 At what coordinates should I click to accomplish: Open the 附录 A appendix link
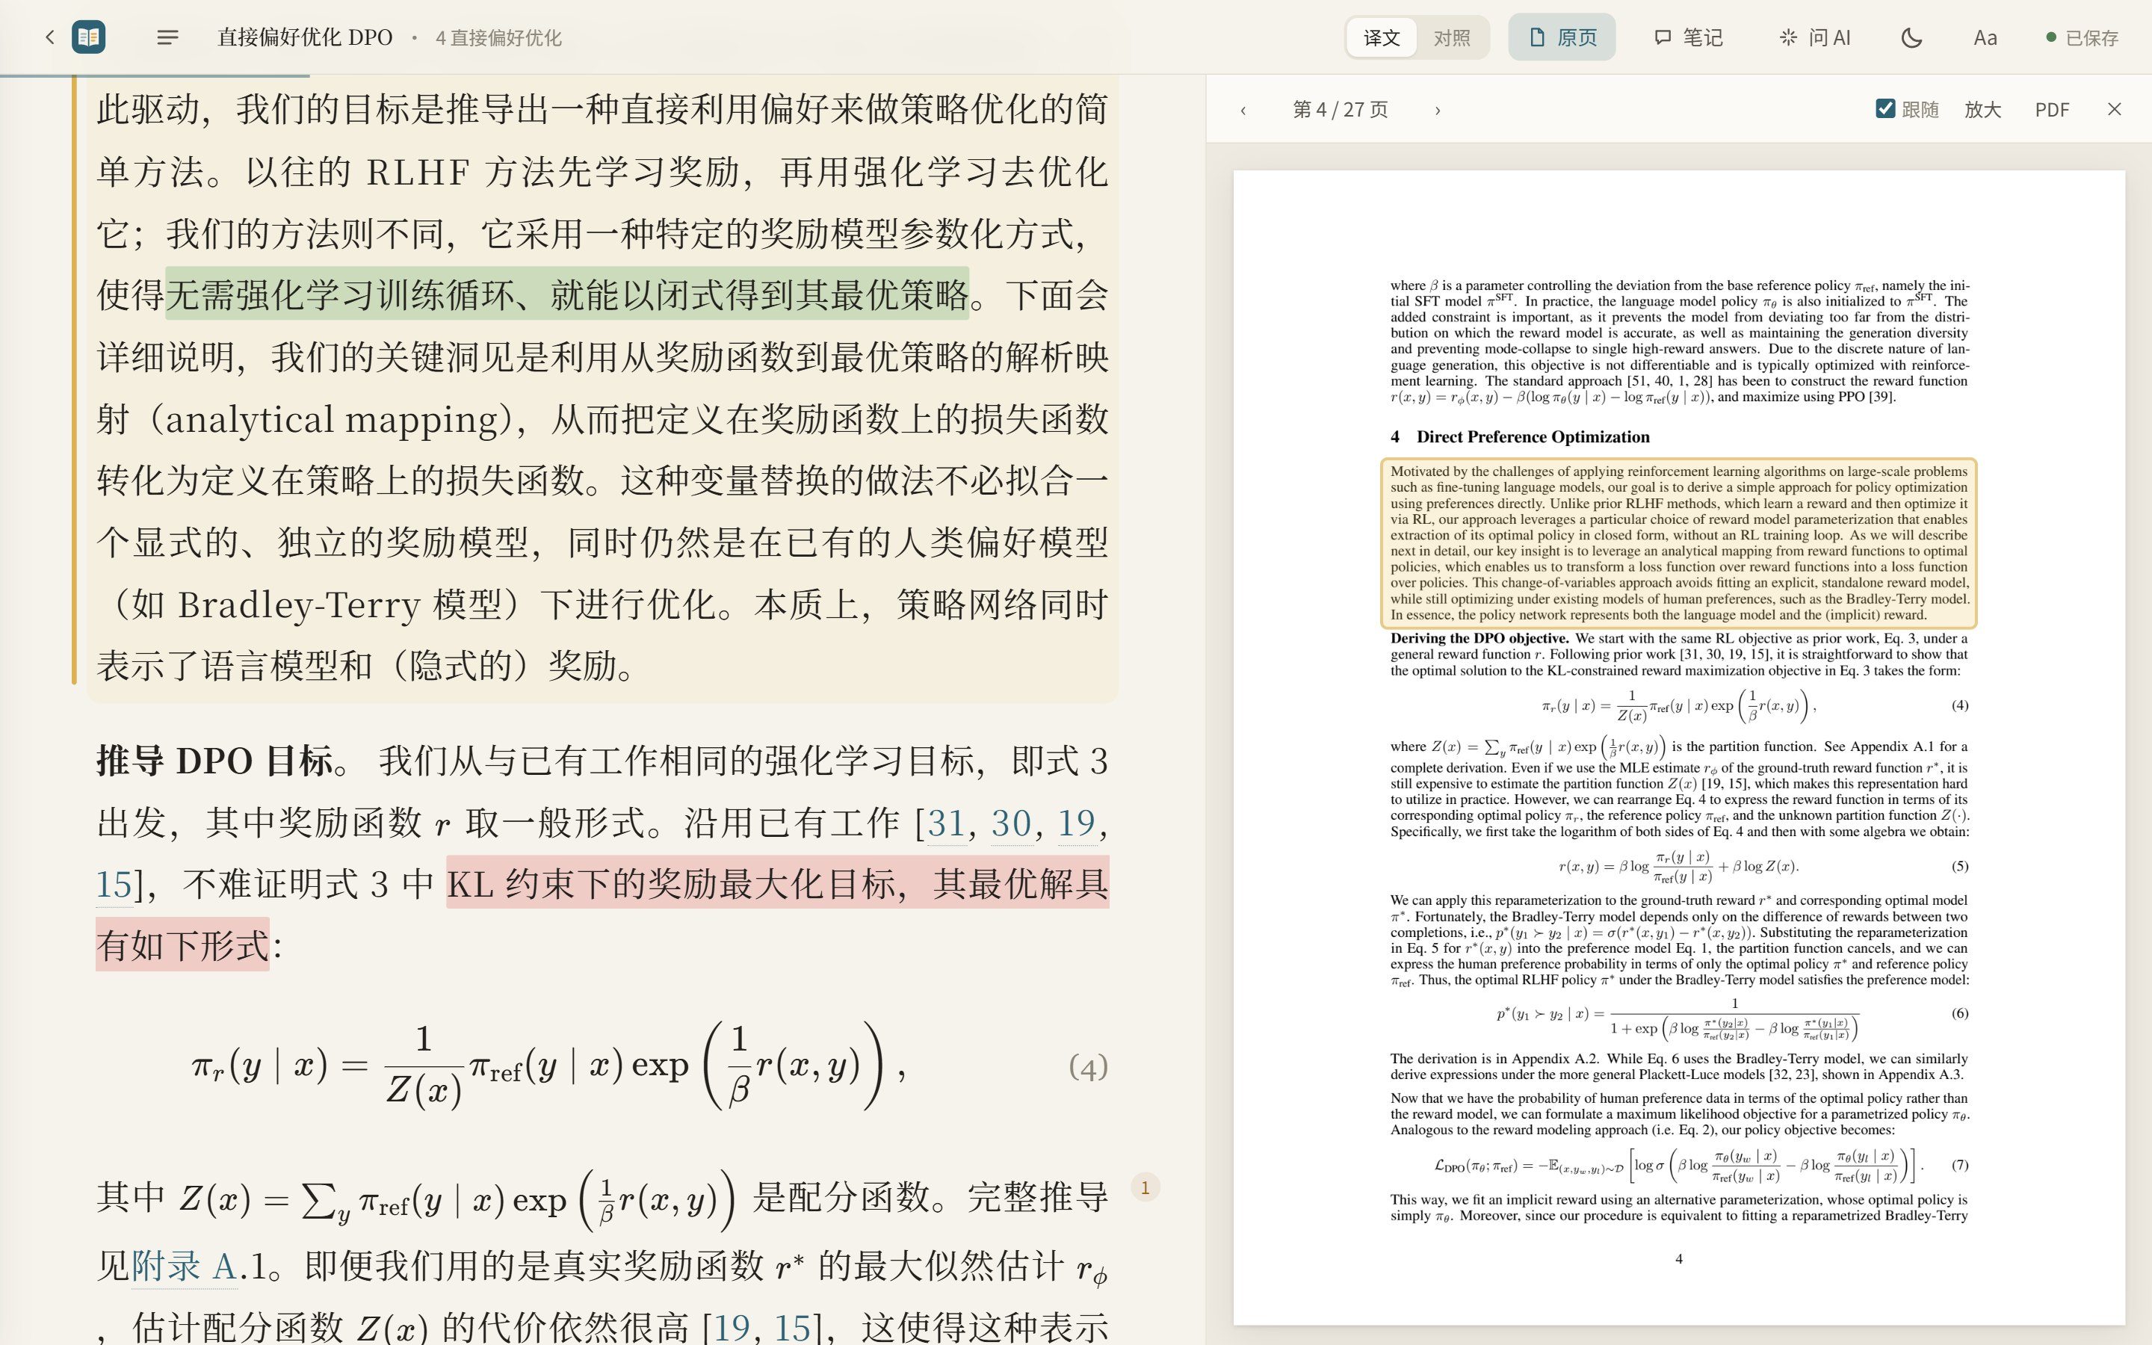tap(184, 1265)
